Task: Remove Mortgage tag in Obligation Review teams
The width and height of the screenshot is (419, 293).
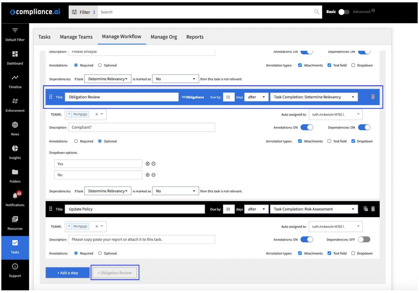Action: [68, 114]
